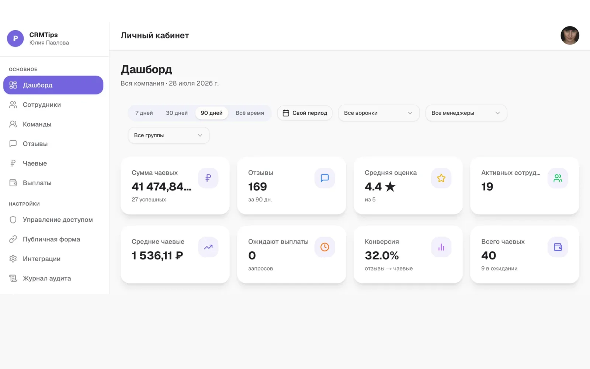Open the Все группы dropdown

click(169, 135)
